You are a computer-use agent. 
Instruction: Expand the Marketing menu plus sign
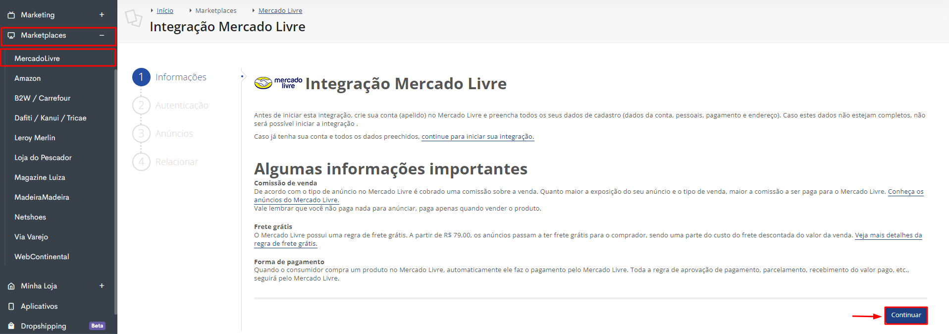pos(102,15)
